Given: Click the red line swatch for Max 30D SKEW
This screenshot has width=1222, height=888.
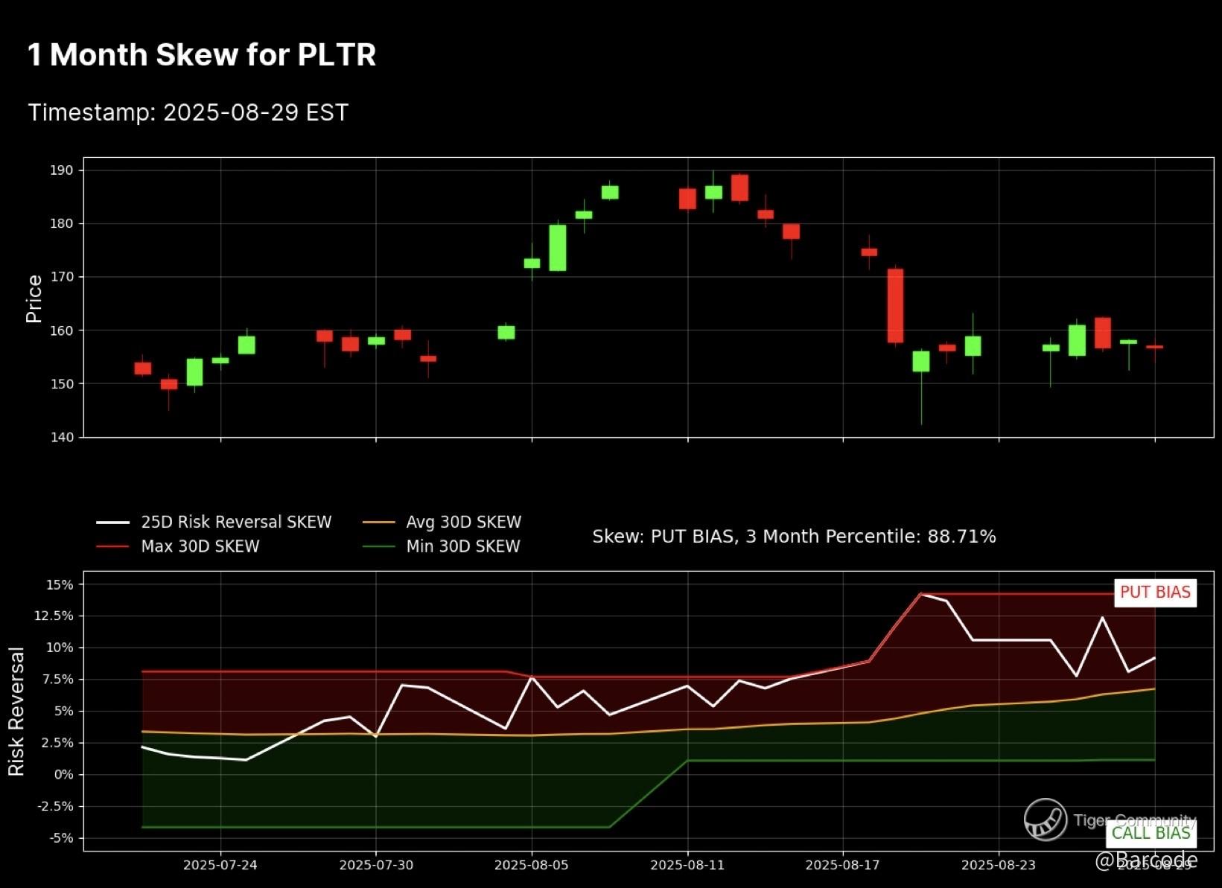Looking at the screenshot, I should point(113,546).
